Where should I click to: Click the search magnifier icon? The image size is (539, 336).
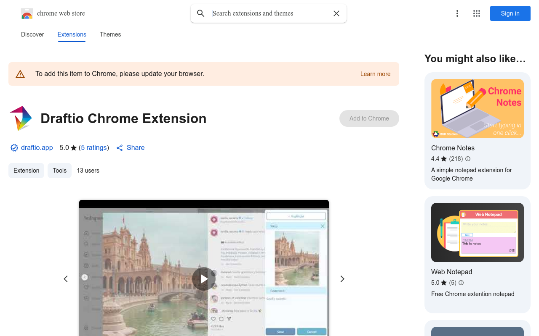pos(201,13)
